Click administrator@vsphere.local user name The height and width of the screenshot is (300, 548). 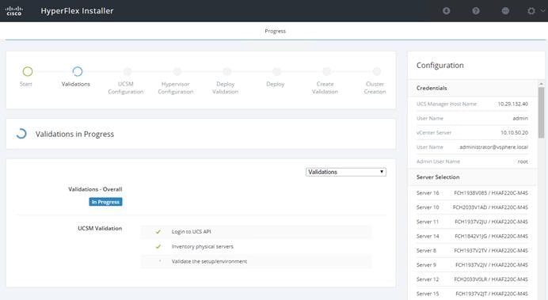[x=493, y=147]
